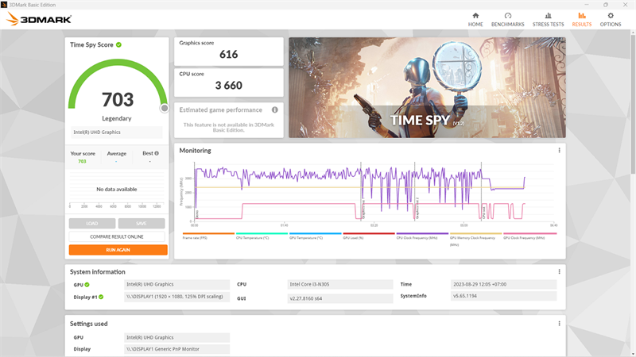Click the RUN AGAIN button
Screen dimensions: 636x357
point(118,250)
